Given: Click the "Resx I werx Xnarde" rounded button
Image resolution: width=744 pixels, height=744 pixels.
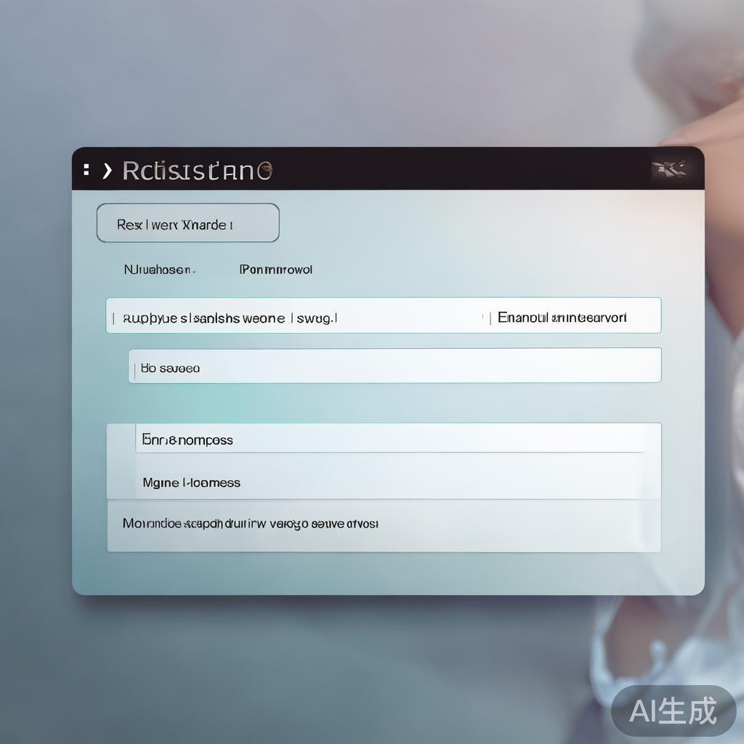Looking at the screenshot, I should pos(188,223).
